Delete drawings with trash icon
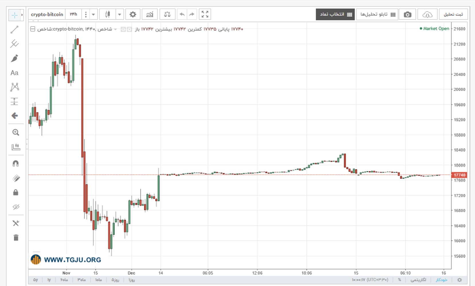The width and height of the screenshot is (475, 286). 16,238
